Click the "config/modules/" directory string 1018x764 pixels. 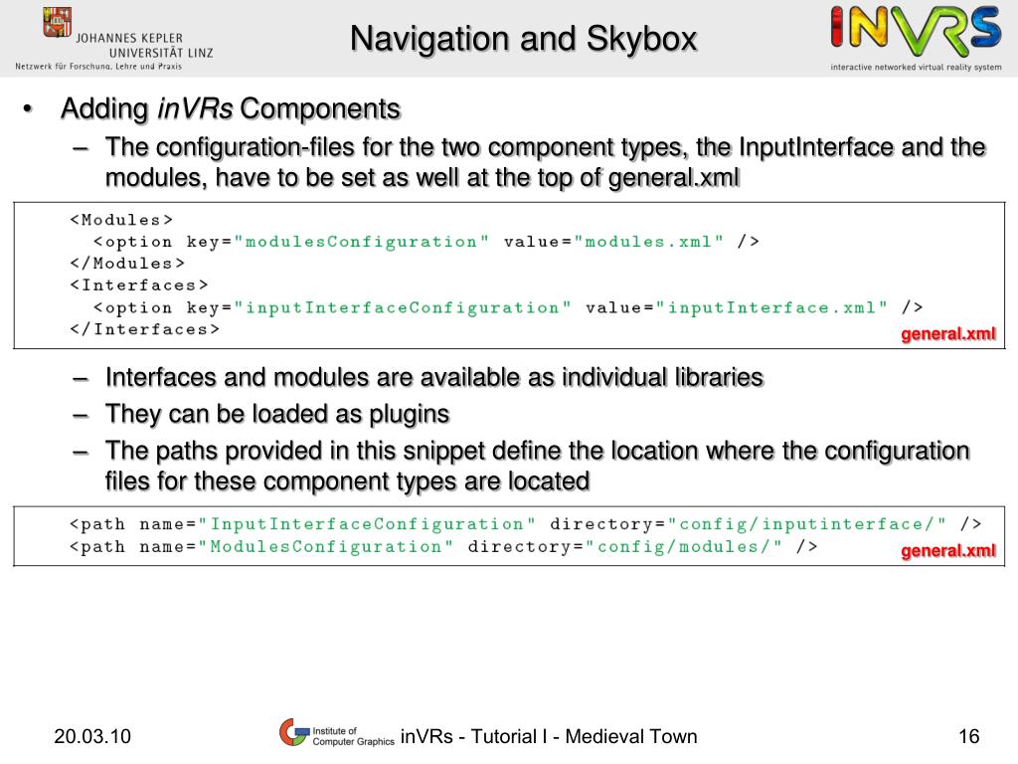click(x=684, y=547)
